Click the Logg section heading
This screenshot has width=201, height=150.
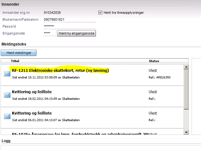(x=6, y=141)
